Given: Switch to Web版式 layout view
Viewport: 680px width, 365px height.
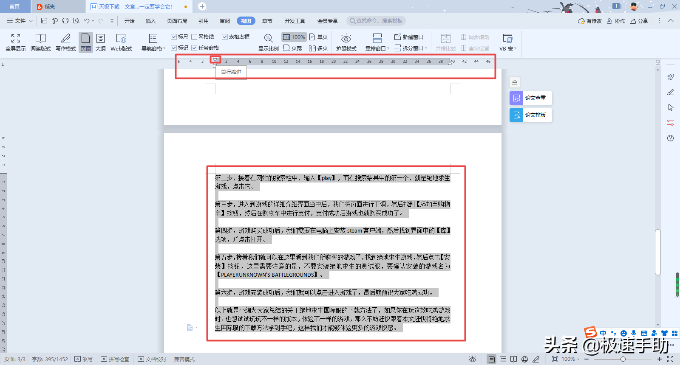Looking at the screenshot, I should click(x=122, y=42).
